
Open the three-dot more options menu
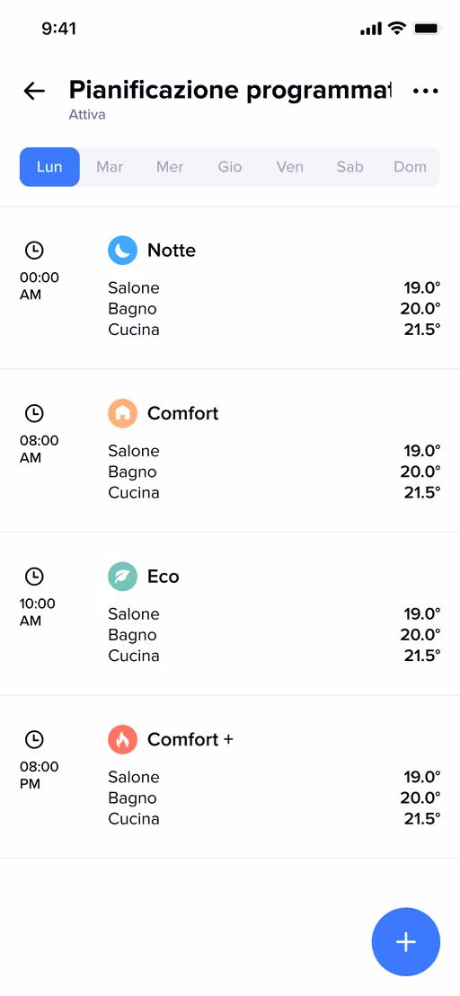coord(425,91)
